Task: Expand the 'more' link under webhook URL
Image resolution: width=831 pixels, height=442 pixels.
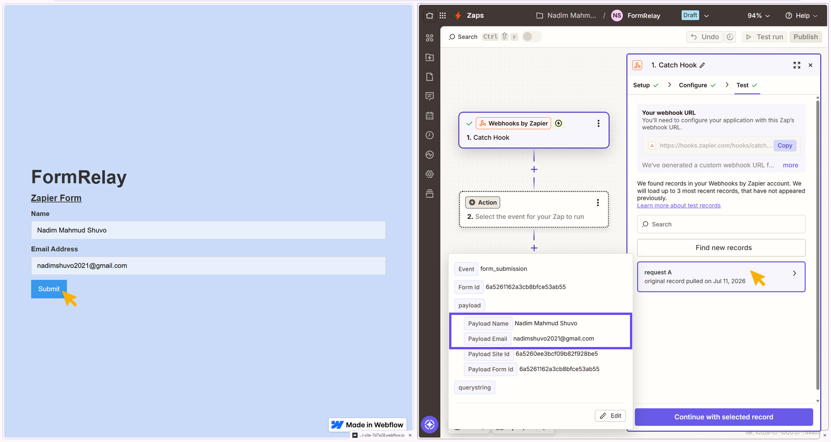Action: (790, 165)
